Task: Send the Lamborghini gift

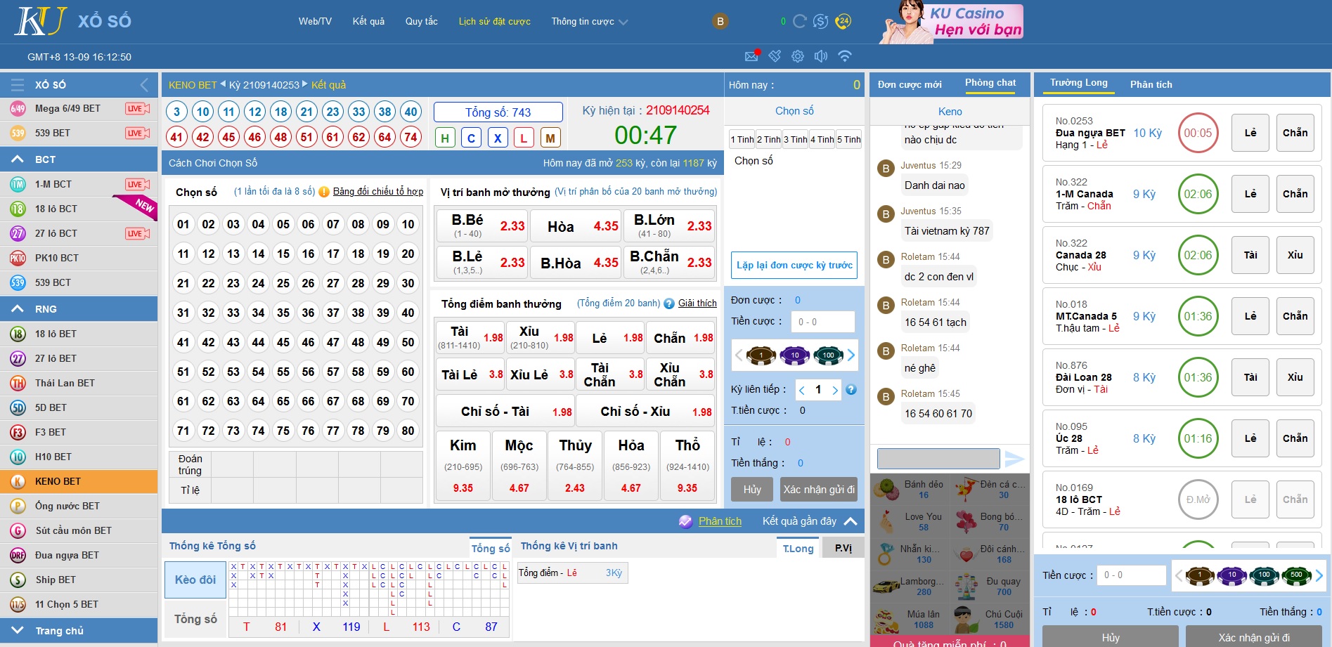Action: pos(910,587)
